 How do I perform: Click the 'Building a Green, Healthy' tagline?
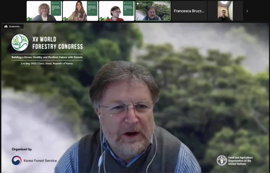(x=47, y=57)
